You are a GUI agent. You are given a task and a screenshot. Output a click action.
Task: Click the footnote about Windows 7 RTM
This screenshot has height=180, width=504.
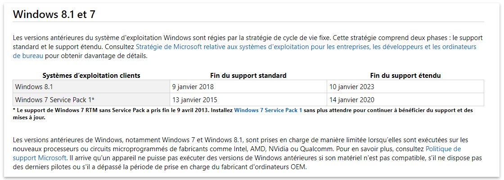(x=243, y=114)
